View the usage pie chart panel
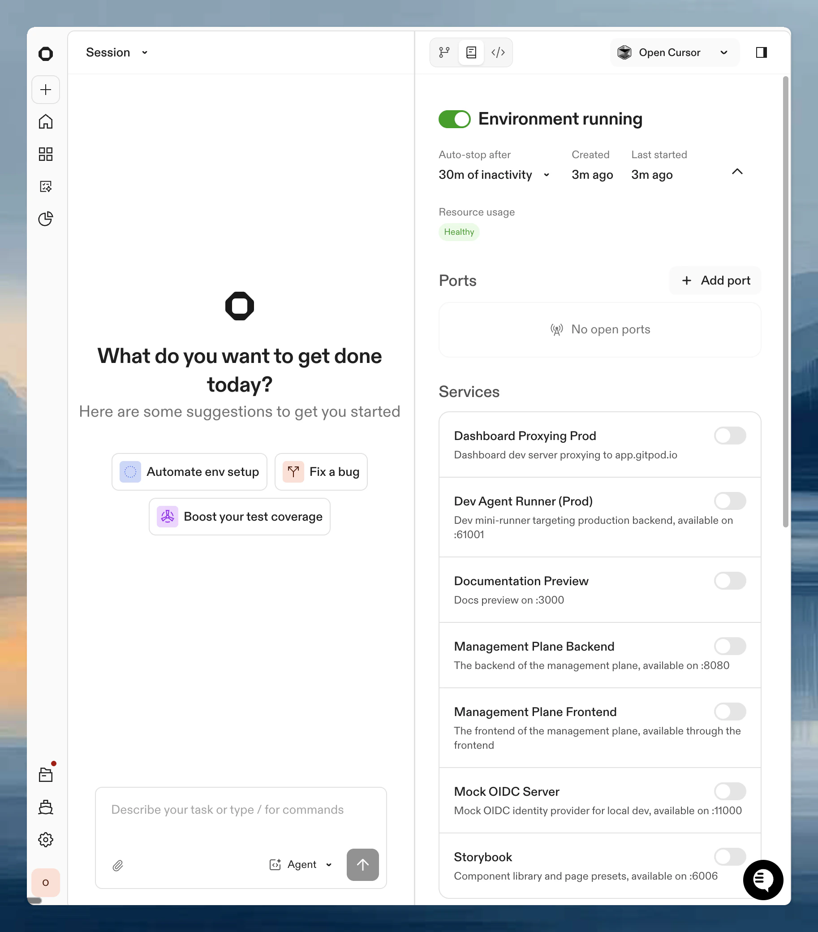This screenshot has height=932, width=818. (46, 219)
